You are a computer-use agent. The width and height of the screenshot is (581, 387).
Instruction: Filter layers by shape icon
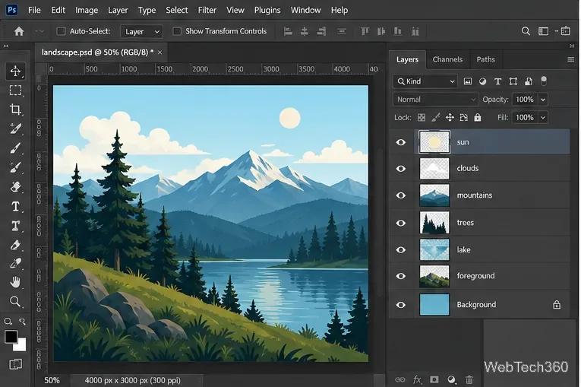tap(513, 81)
